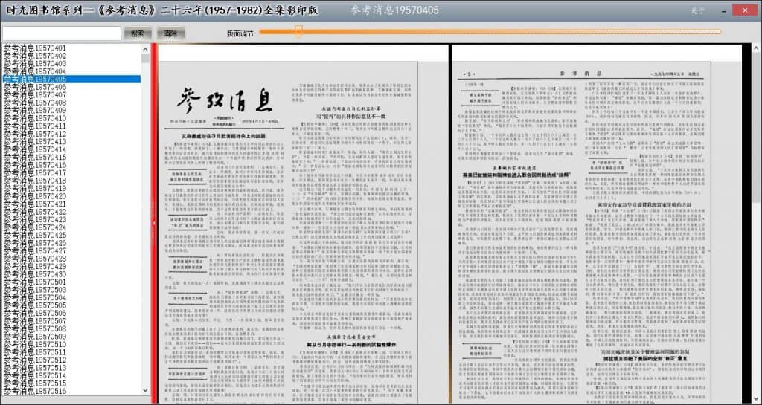Screen dimensions: 762x405
Task: Click the list scrollbar up arrow
Action: pos(146,48)
